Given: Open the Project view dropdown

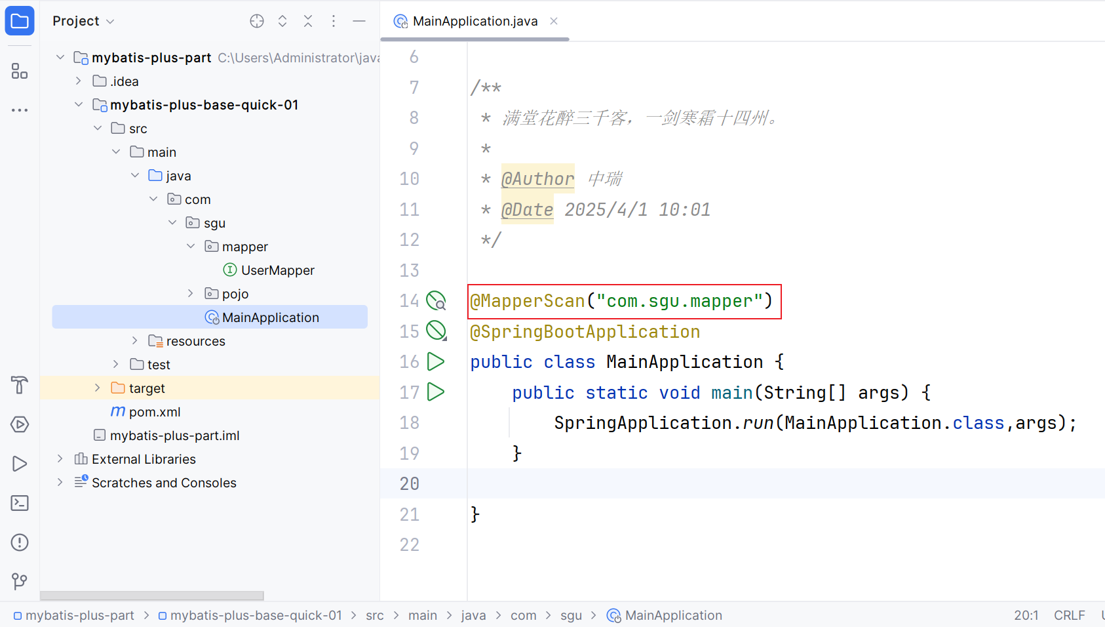Looking at the screenshot, I should (84, 21).
